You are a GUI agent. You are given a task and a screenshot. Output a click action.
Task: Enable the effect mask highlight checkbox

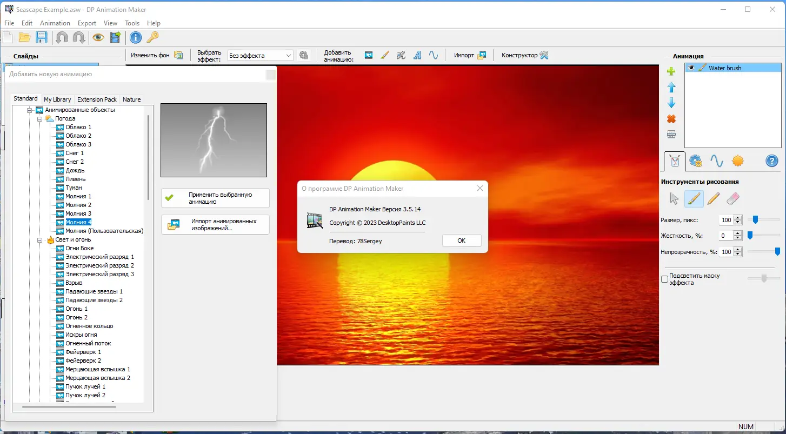[665, 279]
